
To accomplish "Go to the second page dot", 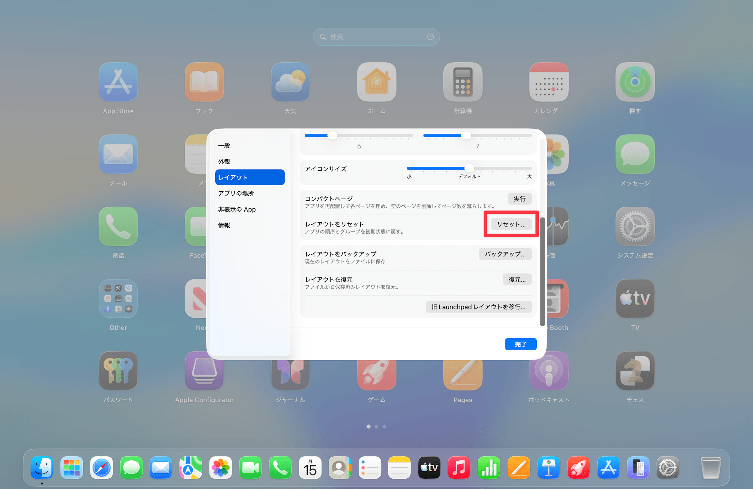I will click(376, 426).
